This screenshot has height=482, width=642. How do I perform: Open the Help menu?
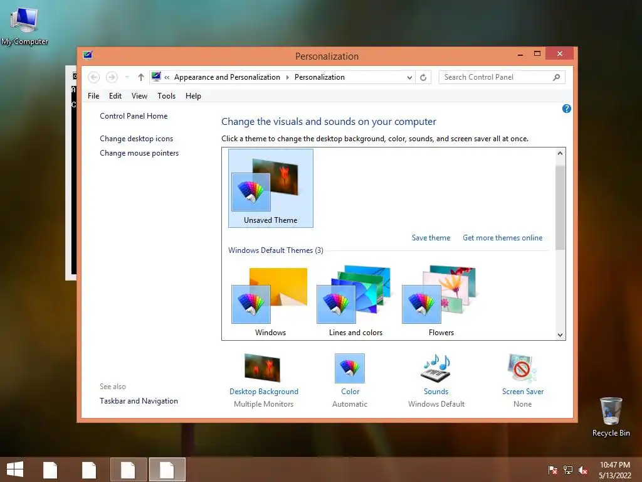coord(193,96)
